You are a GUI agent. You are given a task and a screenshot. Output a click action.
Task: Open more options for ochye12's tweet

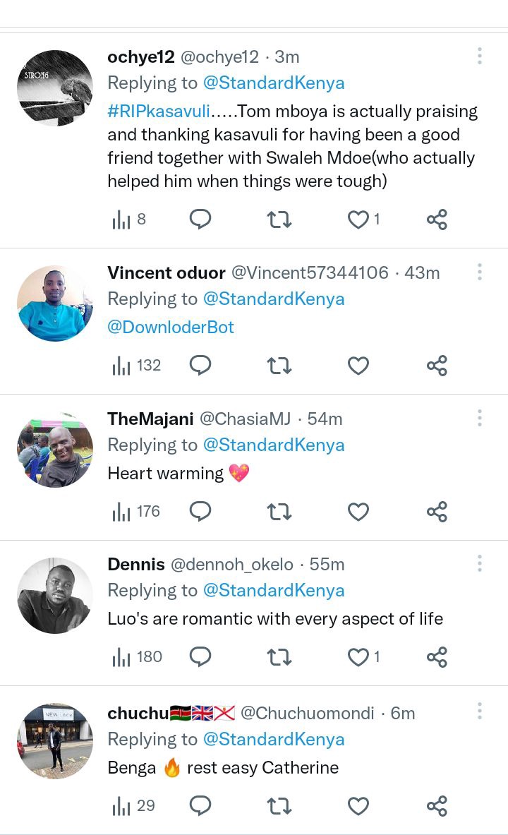coord(479,56)
